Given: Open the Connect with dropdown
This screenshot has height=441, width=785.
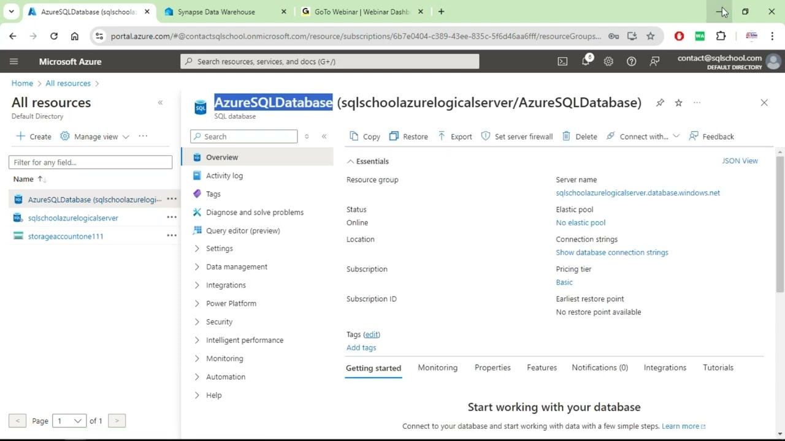Looking at the screenshot, I should pos(643,137).
